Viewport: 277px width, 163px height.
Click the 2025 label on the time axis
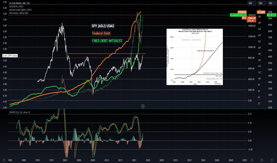coord(148,160)
